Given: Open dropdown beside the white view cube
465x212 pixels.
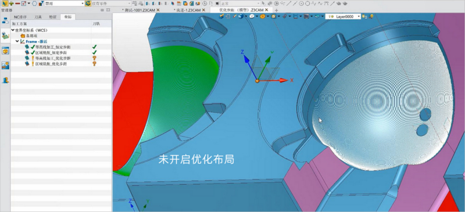Looking at the screenshot, I should pos(257,17).
